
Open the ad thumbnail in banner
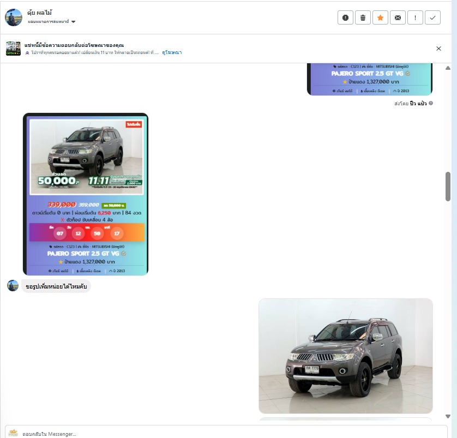pos(14,49)
